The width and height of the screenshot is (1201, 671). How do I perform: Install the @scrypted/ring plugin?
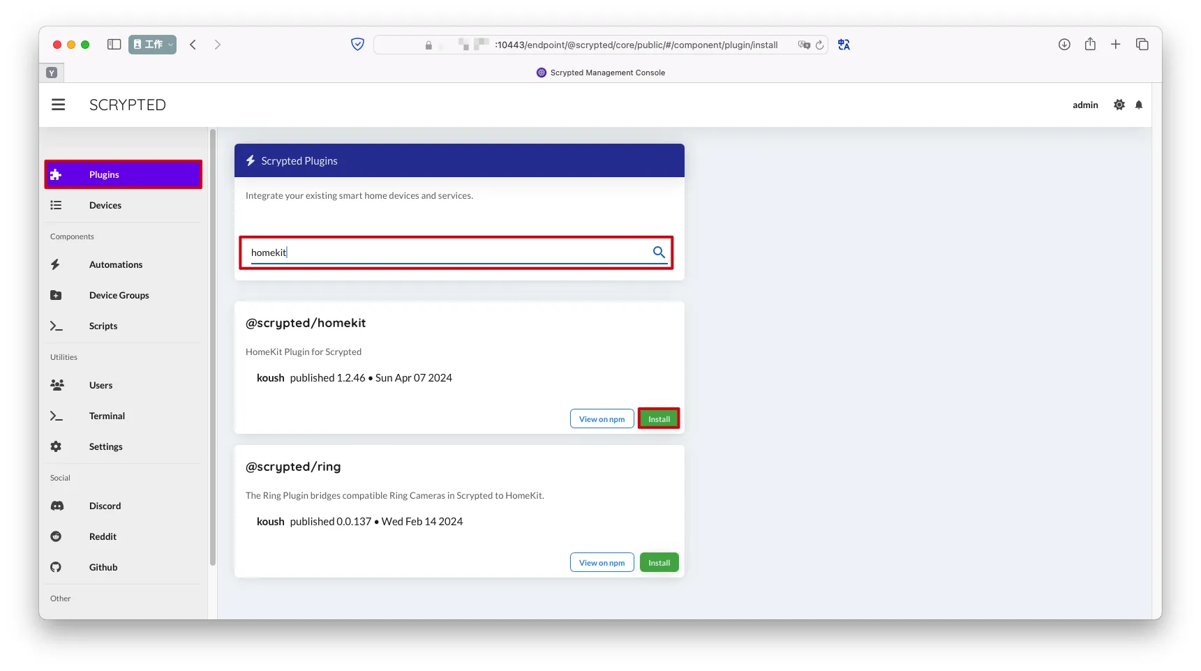click(659, 562)
